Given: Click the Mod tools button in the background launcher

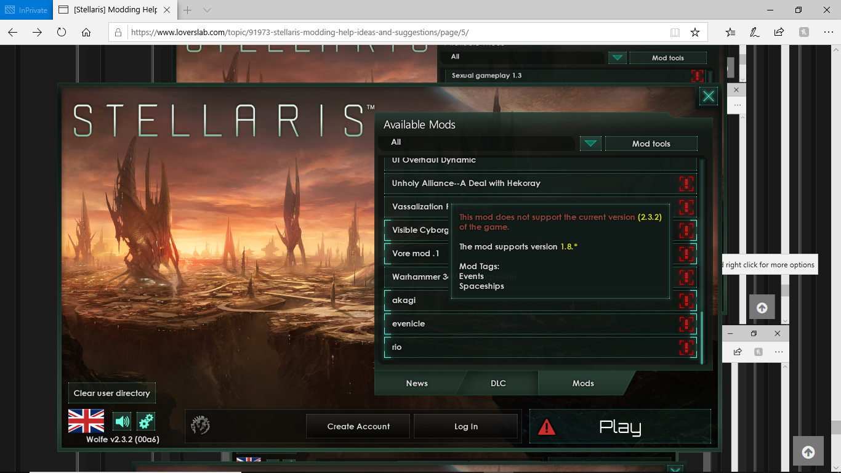Looking at the screenshot, I should pyautogui.click(x=668, y=58).
